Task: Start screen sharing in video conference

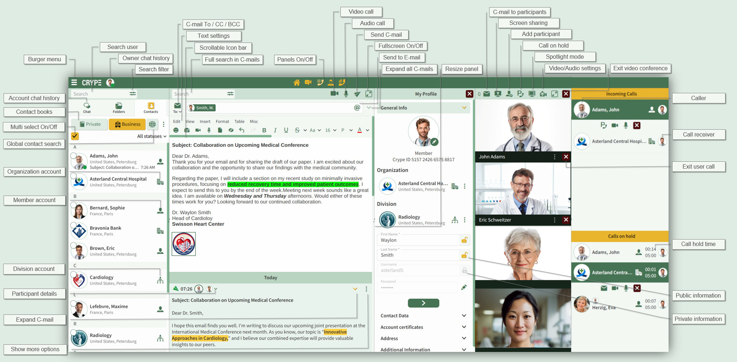Action: tap(497, 94)
